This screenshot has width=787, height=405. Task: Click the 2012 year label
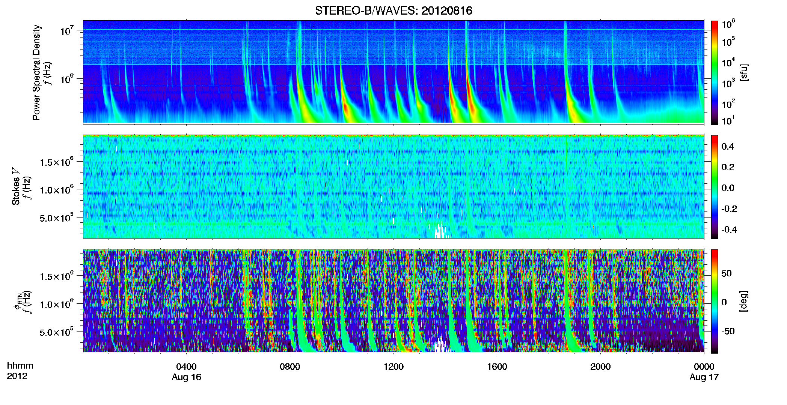17,376
